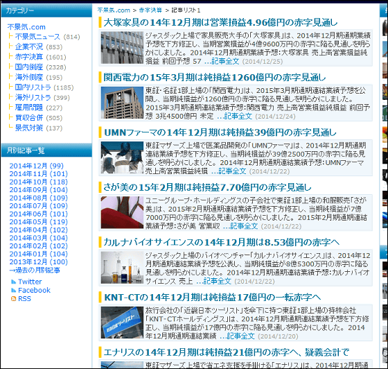Open 大塚家具 article headline
This screenshot has height=369, width=388.
pyautogui.click(x=220, y=22)
